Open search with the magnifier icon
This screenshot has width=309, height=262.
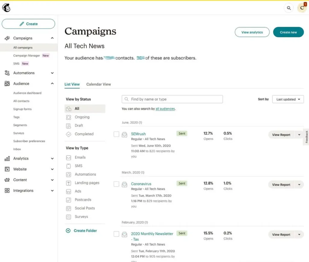tap(289, 8)
